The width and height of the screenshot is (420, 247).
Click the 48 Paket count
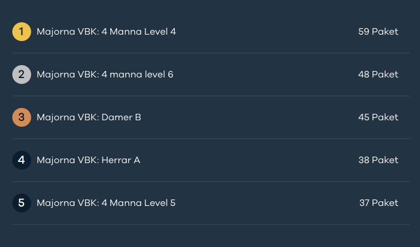click(378, 75)
